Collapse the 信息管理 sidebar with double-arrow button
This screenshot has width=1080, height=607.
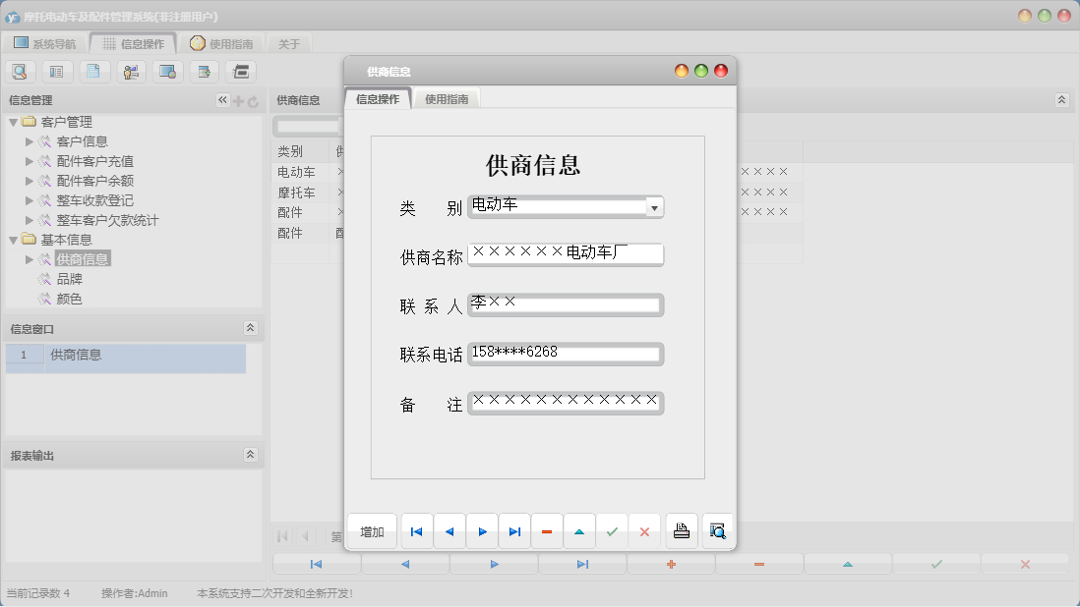coord(222,100)
